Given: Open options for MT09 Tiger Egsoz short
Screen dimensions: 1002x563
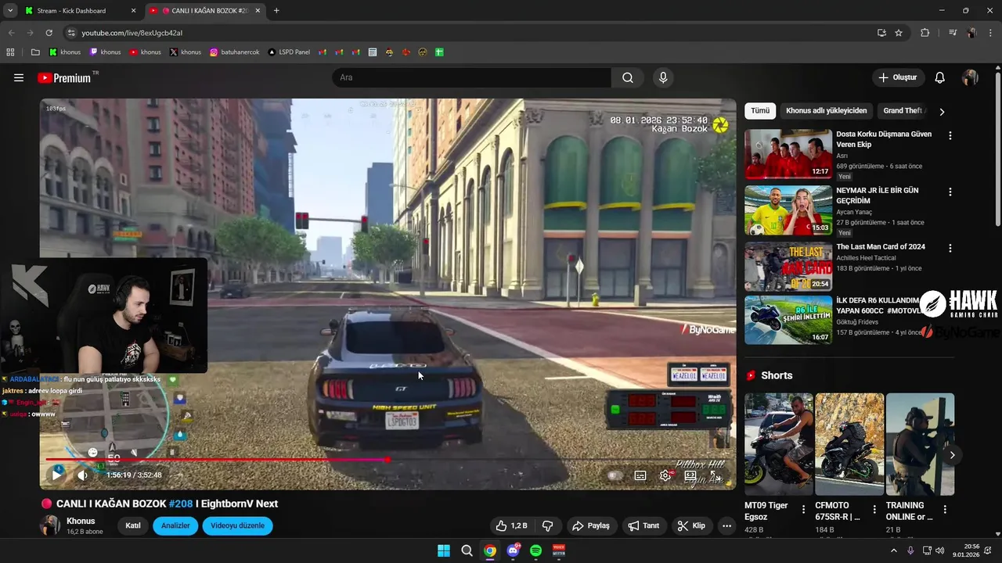Looking at the screenshot, I should (803, 509).
